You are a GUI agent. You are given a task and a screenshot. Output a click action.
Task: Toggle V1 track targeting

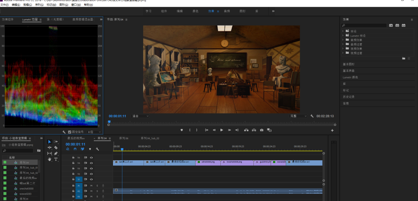[79, 179]
